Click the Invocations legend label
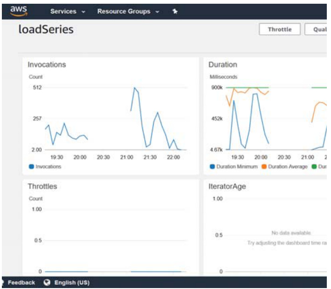 [48, 167]
